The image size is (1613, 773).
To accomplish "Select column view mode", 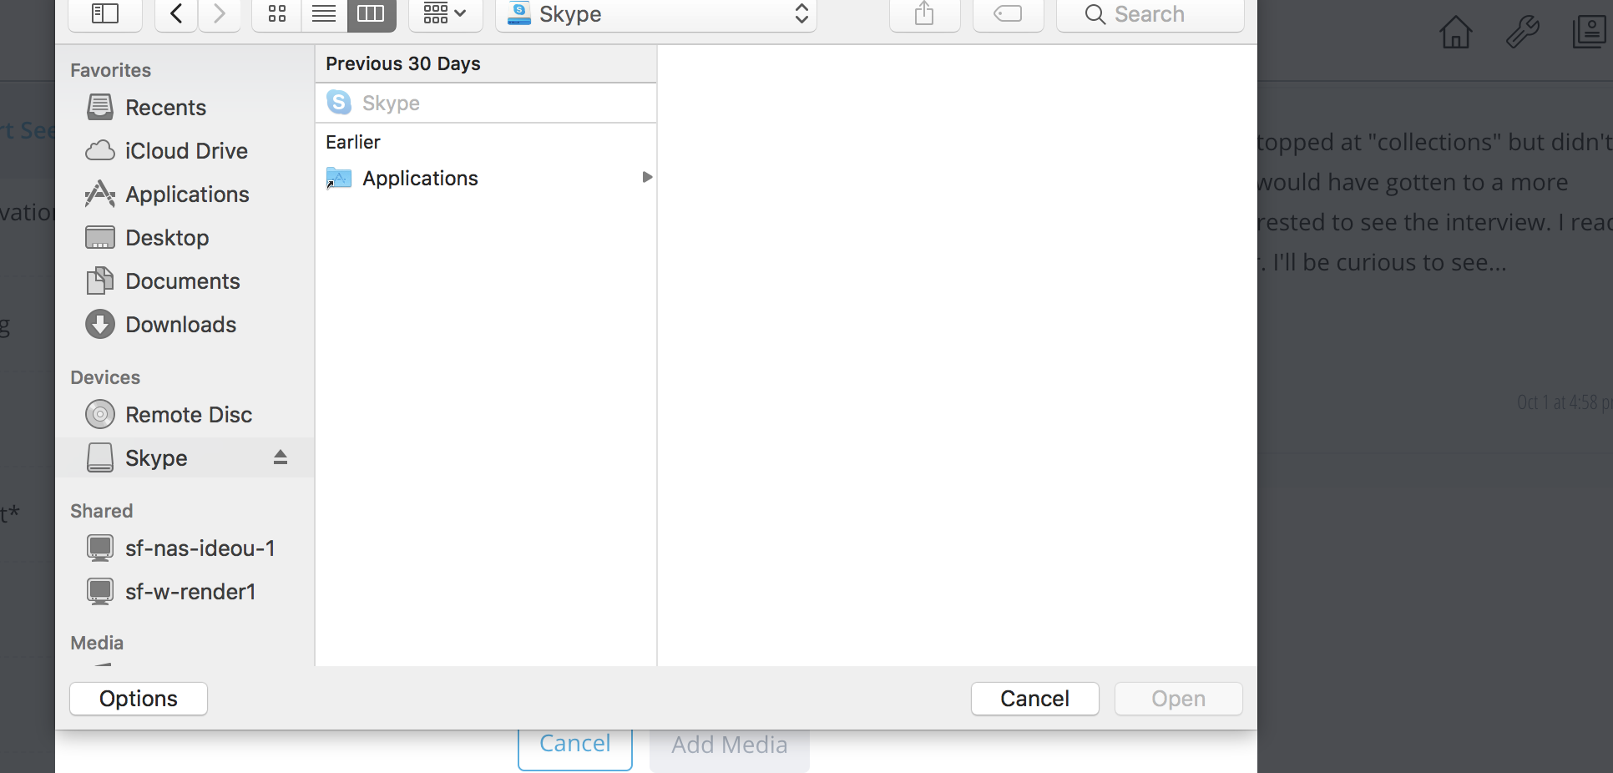I will coord(371,14).
